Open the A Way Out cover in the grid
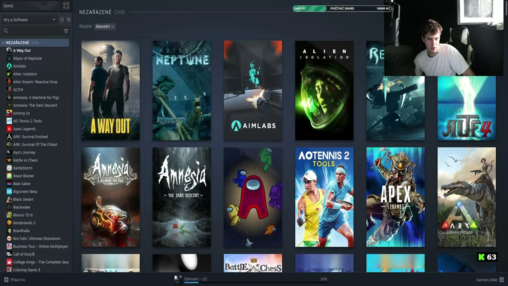This screenshot has width=508, height=286. tap(110, 91)
